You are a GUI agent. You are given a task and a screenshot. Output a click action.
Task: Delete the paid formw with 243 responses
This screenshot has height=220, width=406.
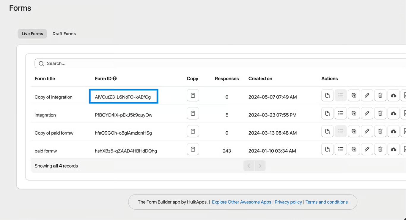pos(380,149)
